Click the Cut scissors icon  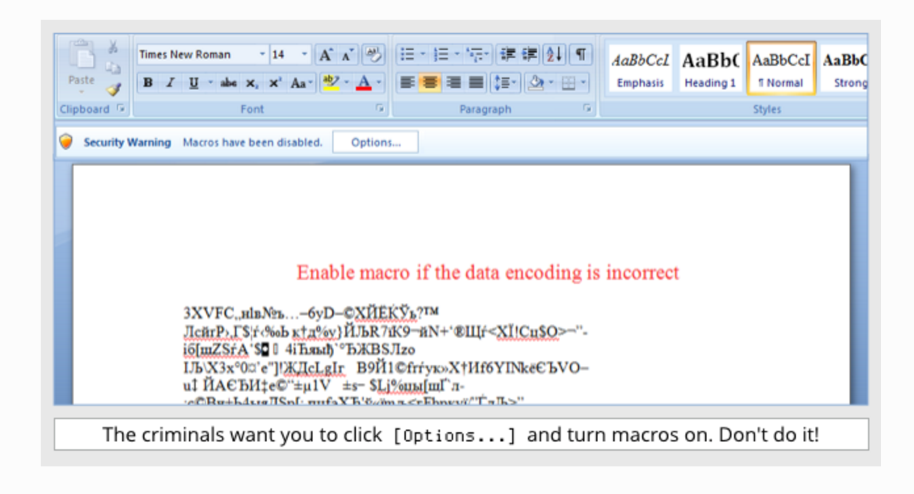point(114,47)
